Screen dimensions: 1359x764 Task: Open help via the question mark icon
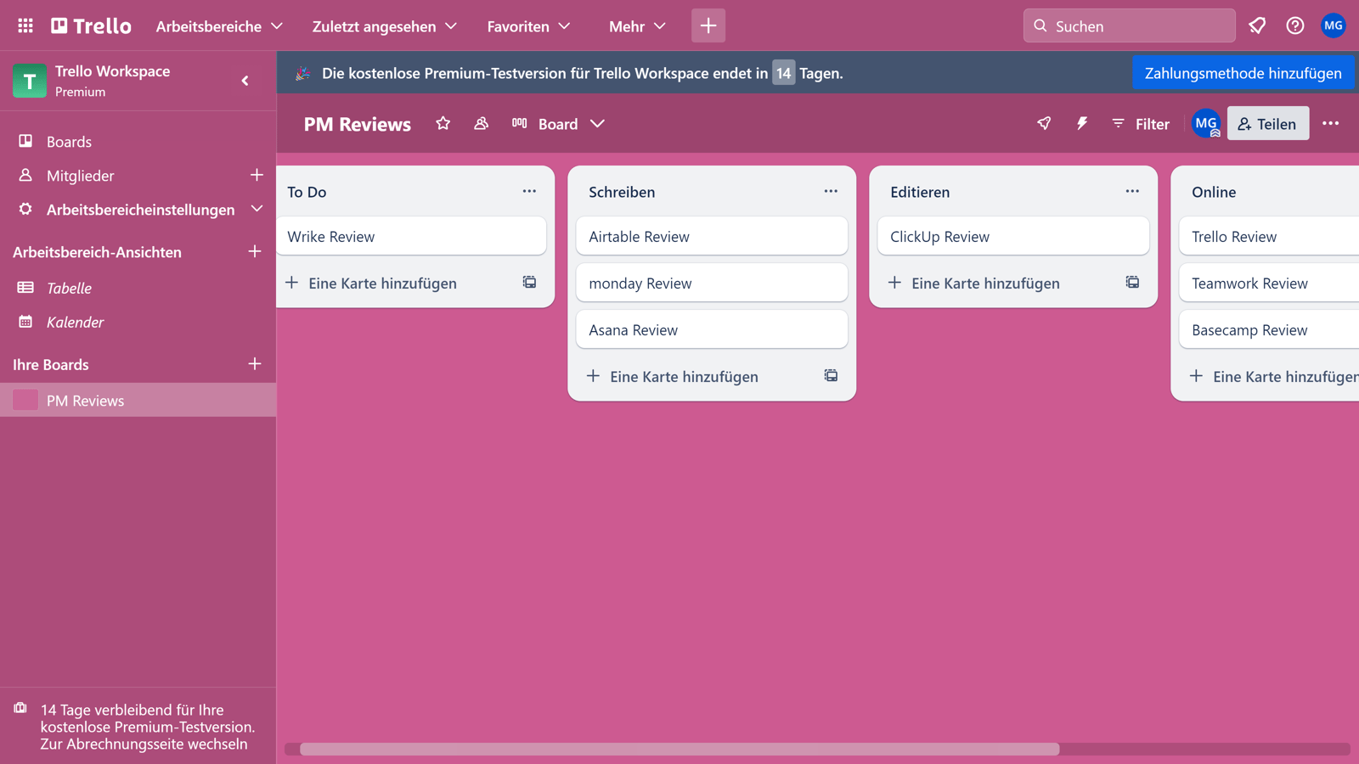(x=1294, y=25)
